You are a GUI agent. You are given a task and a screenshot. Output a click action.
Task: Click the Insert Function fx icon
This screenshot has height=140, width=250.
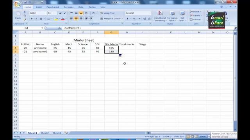(59, 28)
